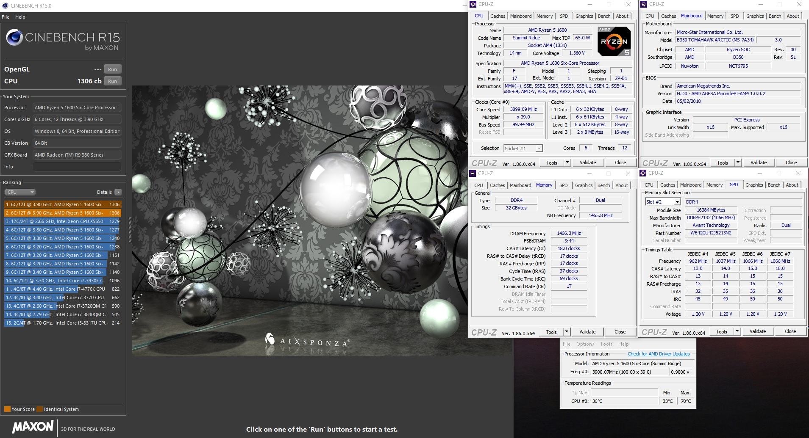Image resolution: width=809 pixels, height=438 pixels.
Task: Click the Max temperature 70°C value
Action: click(x=685, y=401)
